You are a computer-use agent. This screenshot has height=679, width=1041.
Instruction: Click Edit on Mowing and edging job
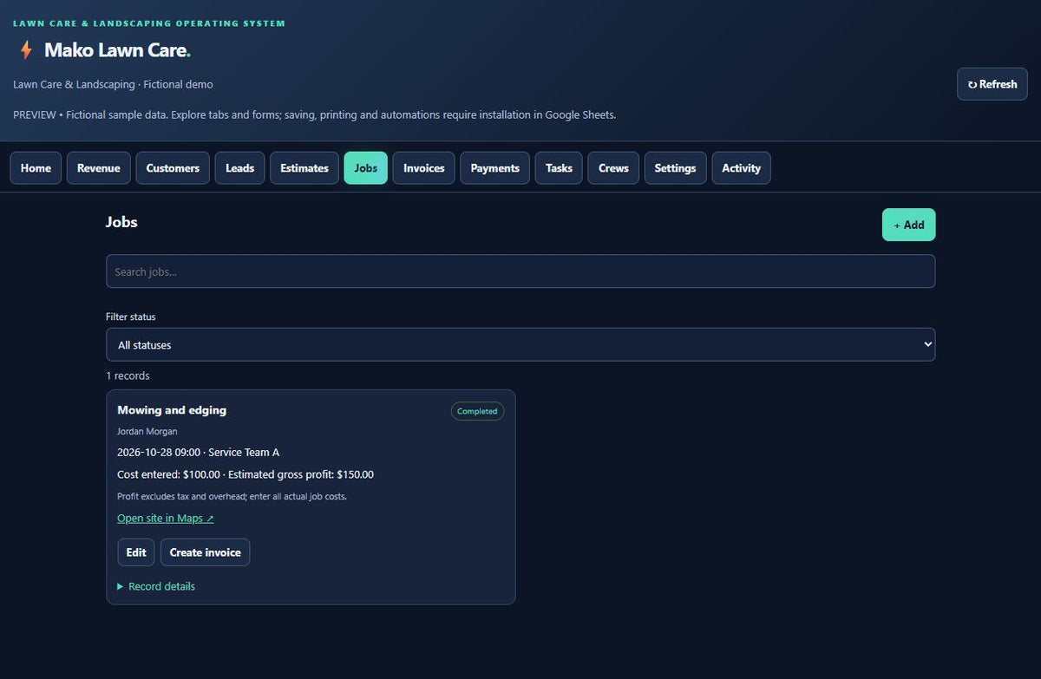[136, 552]
